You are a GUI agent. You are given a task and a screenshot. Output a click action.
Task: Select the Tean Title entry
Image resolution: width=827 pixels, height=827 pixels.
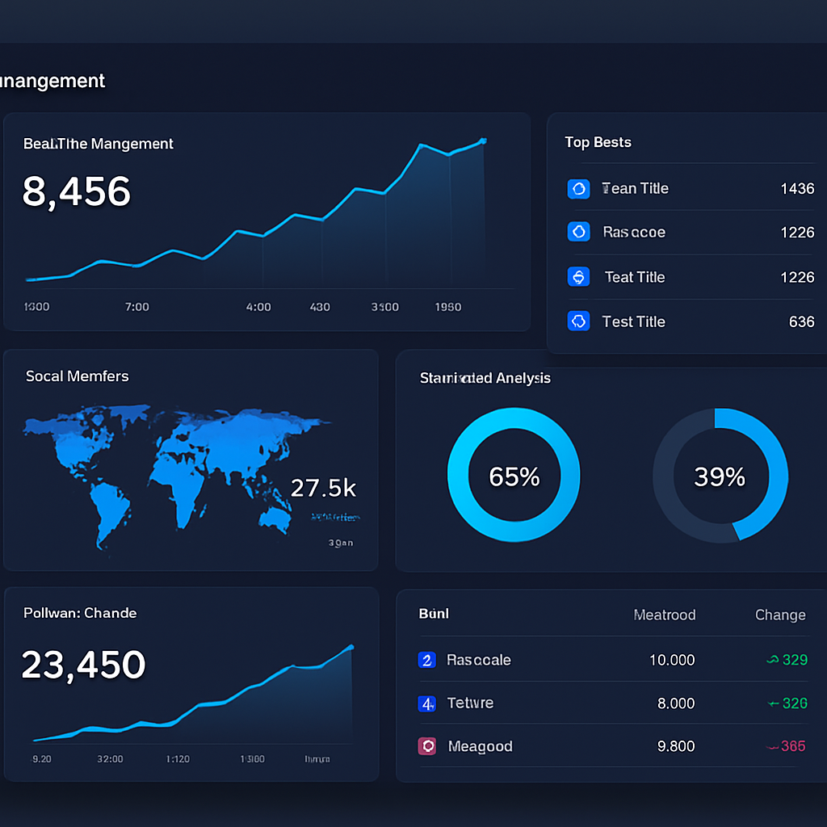tap(691, 188)
